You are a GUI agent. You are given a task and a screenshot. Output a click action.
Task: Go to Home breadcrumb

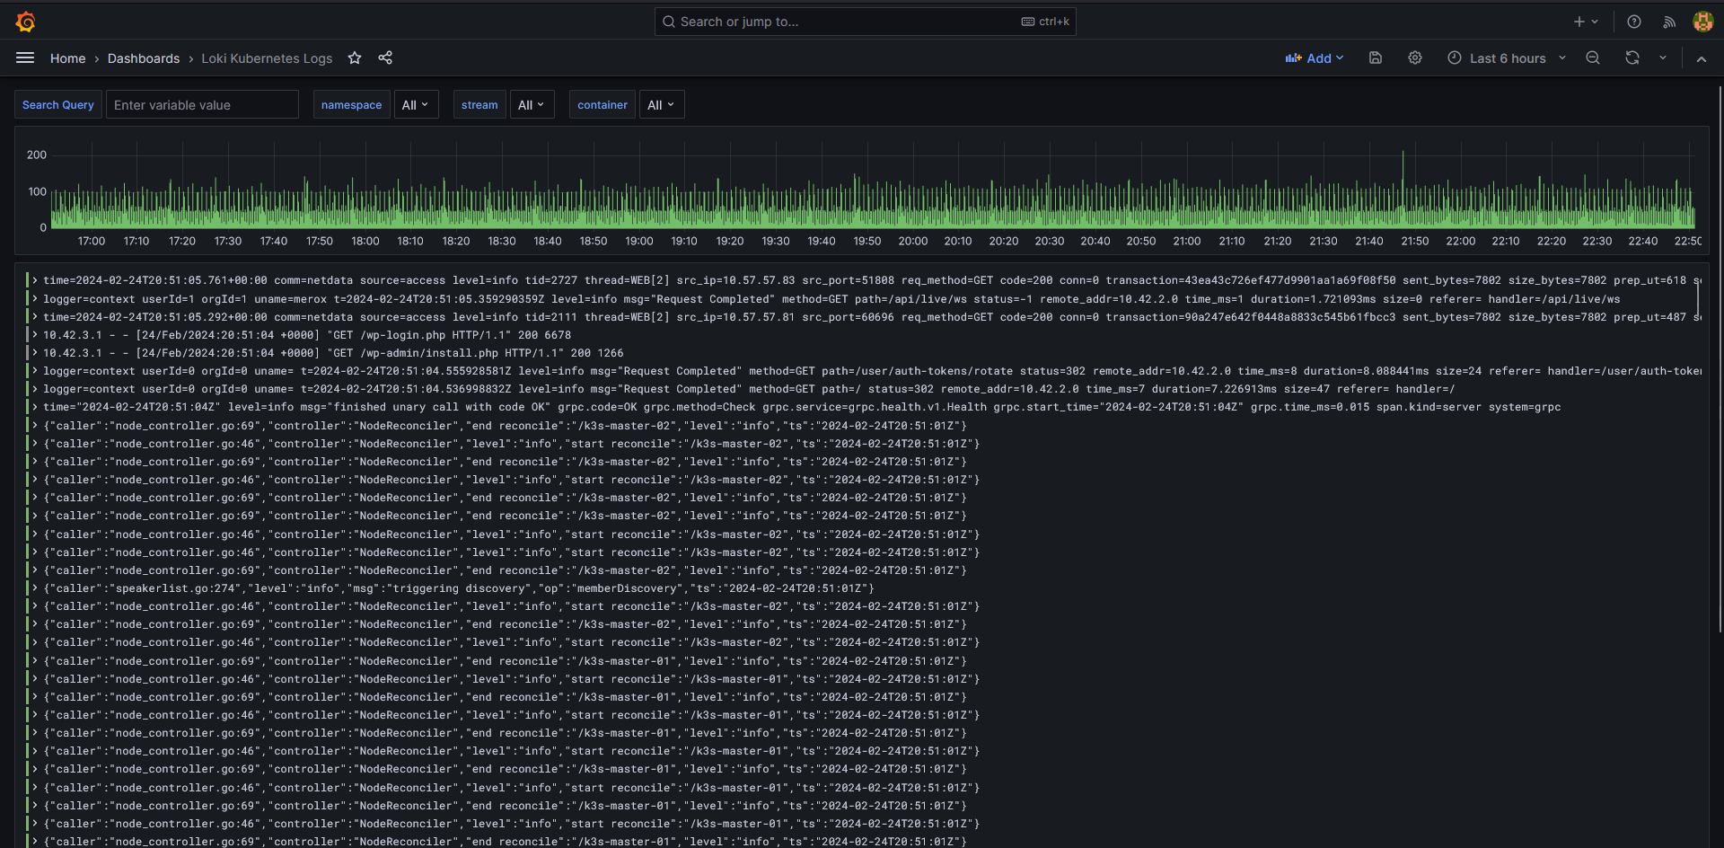coord(68,58)
